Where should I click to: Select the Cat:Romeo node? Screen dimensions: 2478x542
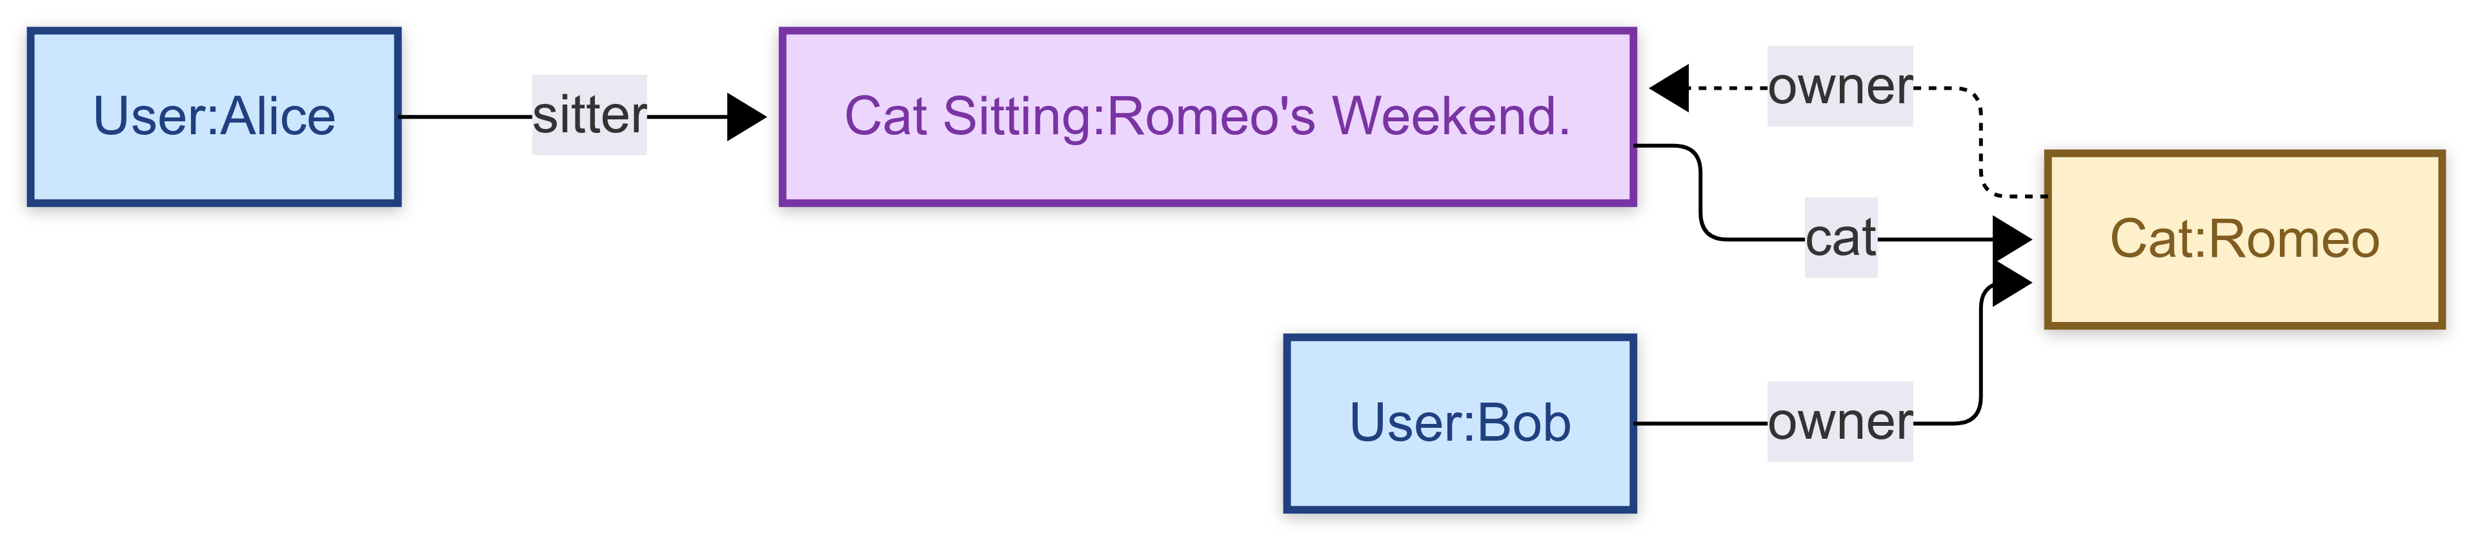click(x=2244, y=239)
